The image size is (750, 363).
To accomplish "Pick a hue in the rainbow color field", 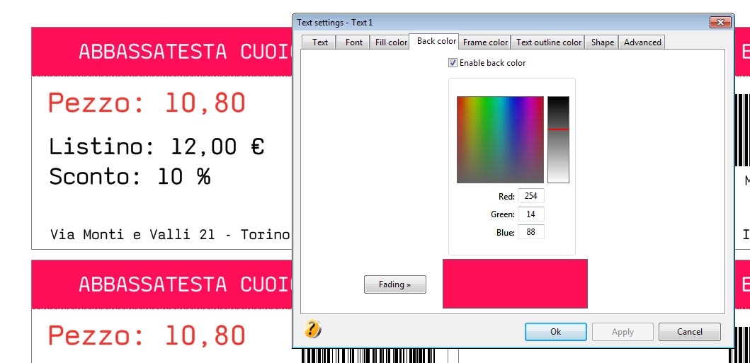I will coord(500,139).
